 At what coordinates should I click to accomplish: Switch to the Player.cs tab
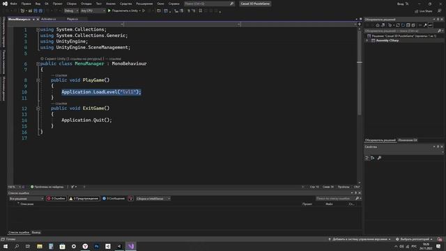pyautogui.click(x=72, y=19)
